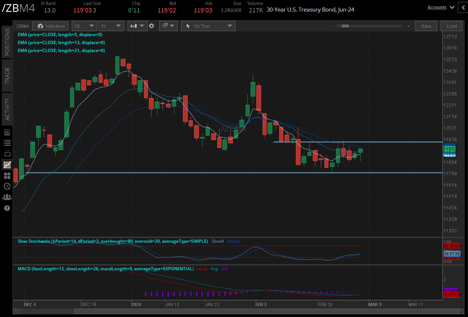The width and height of the screenshot is (468, 317).
Task: Click the zoom in plus icon
Action: click(408, 26)
